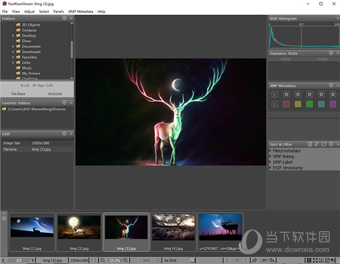
Task: Toggle sort order in Sort & Filter
Action: click(x=317, y=144)
